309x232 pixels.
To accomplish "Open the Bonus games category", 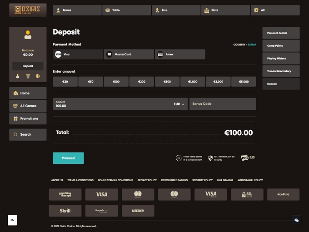I will click(x=77, y=10).
